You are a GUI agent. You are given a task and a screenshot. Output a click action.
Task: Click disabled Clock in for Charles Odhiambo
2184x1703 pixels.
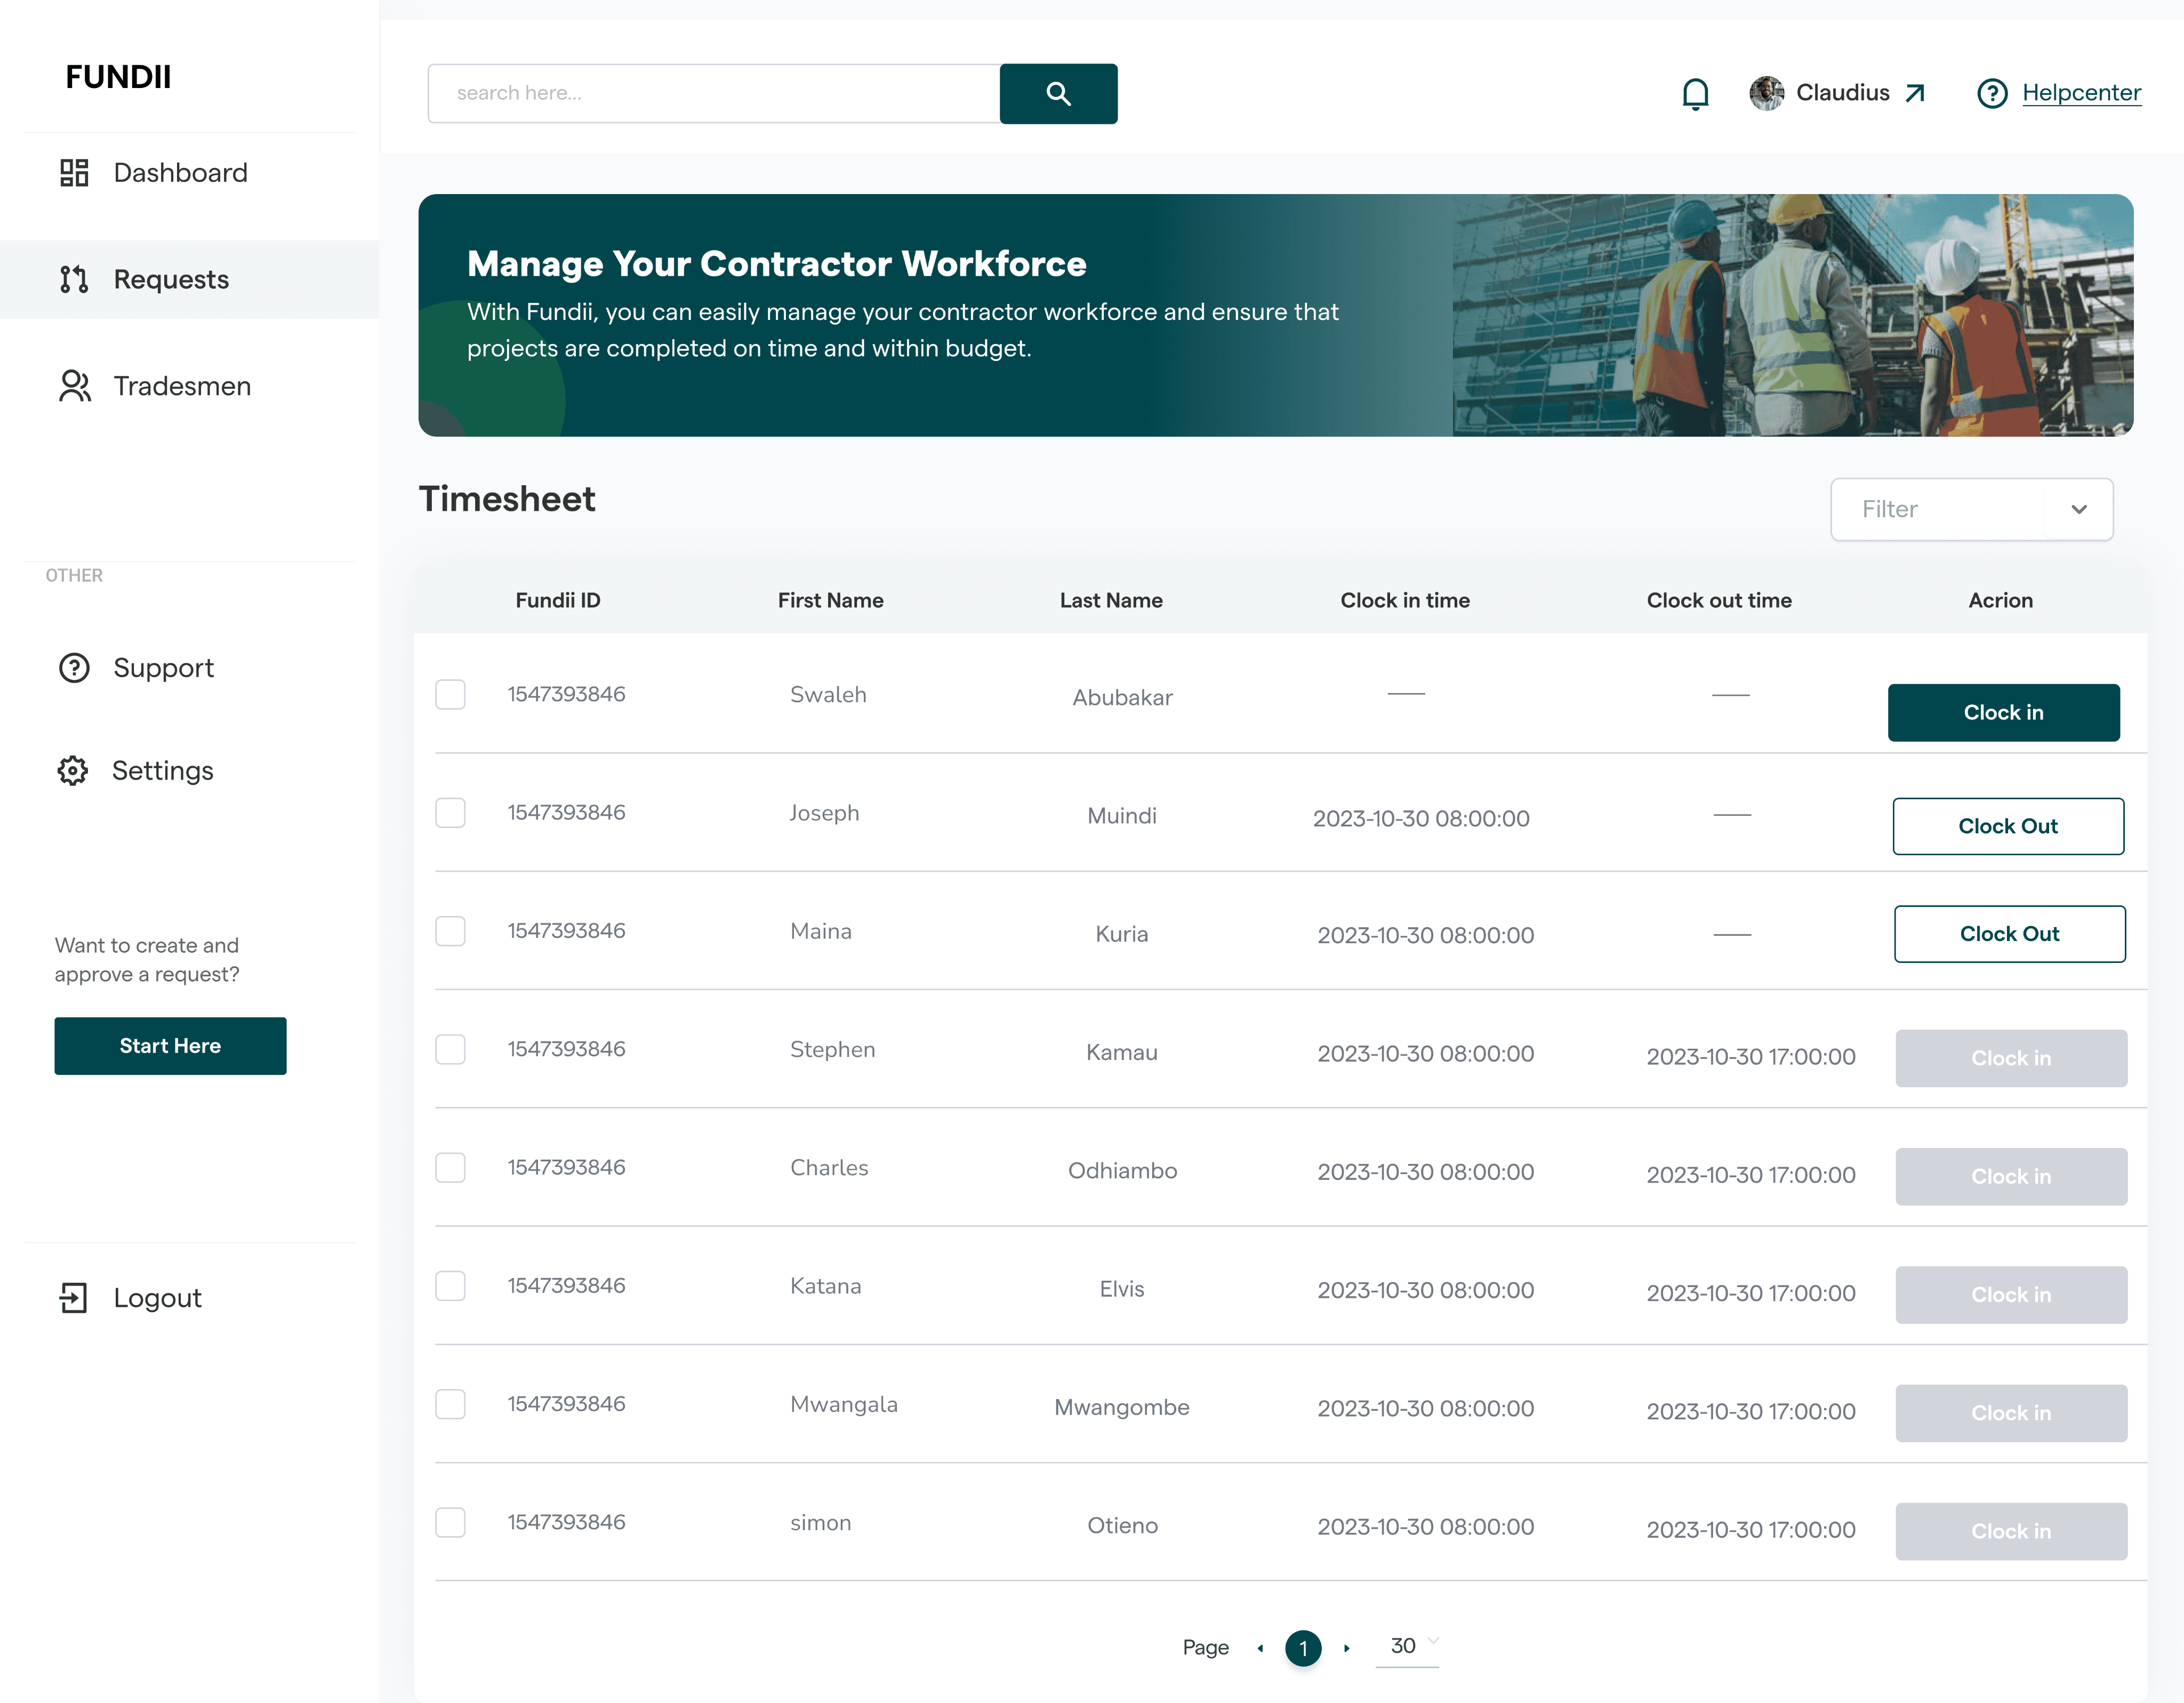click(2011, 1177)
